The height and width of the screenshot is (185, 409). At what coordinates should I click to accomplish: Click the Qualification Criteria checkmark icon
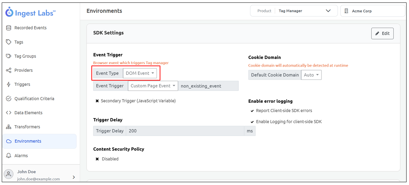(9, 99)
